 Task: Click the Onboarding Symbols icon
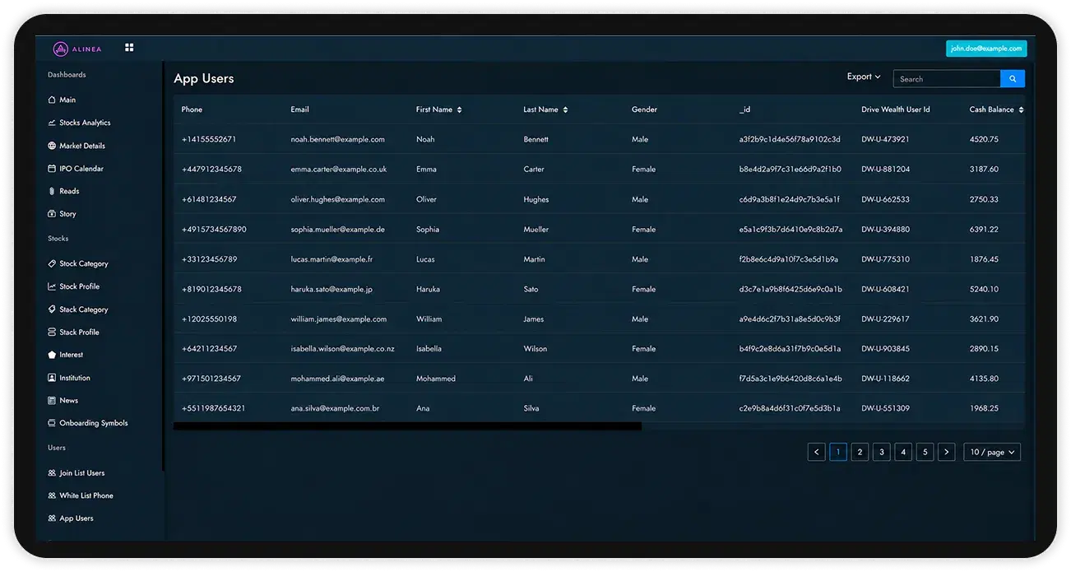(x=52, y=423)
